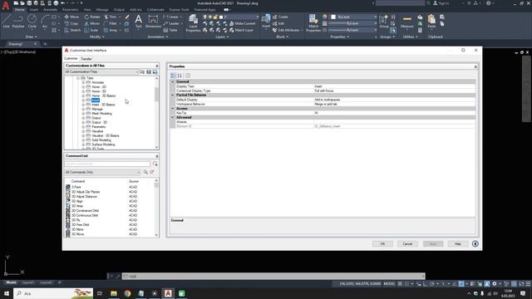Expand the Output tab tree node
This screenshot has height=299, width=532.
[x=83, y=118]
